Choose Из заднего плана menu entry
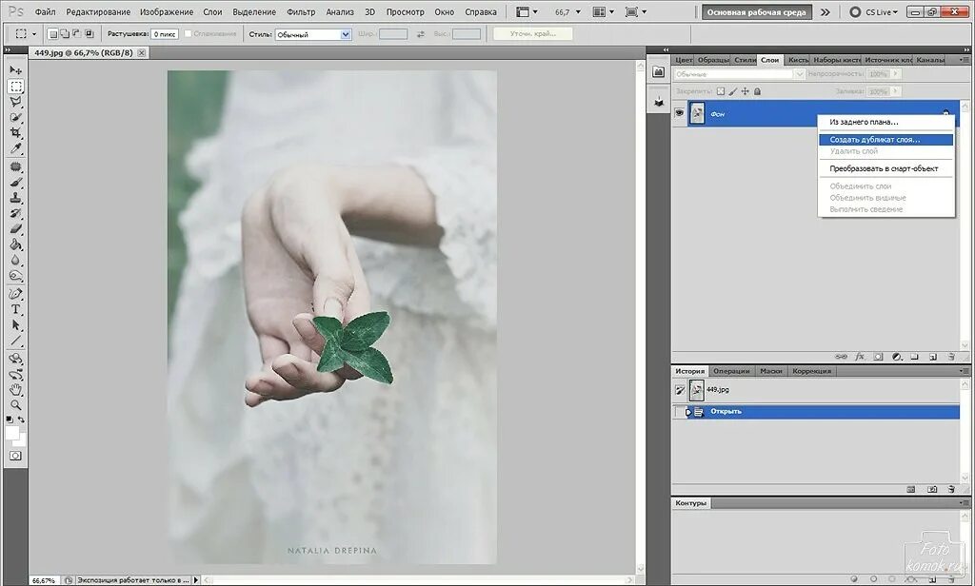This screenshot has width=975, height=586. coord(885,122)
